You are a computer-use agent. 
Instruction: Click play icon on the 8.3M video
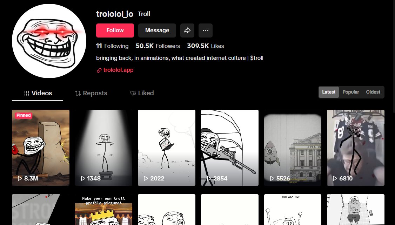coord(20,178)
